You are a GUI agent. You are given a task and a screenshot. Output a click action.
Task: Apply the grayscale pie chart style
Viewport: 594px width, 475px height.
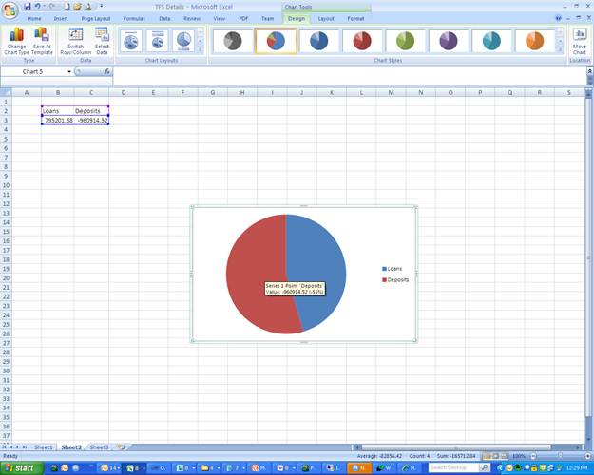click(x=233, y=41)
